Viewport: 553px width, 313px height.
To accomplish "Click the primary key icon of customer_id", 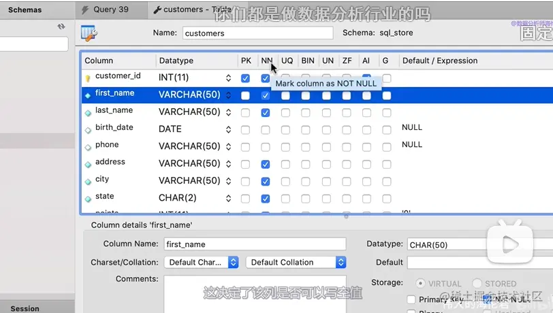I will (88, 78).
